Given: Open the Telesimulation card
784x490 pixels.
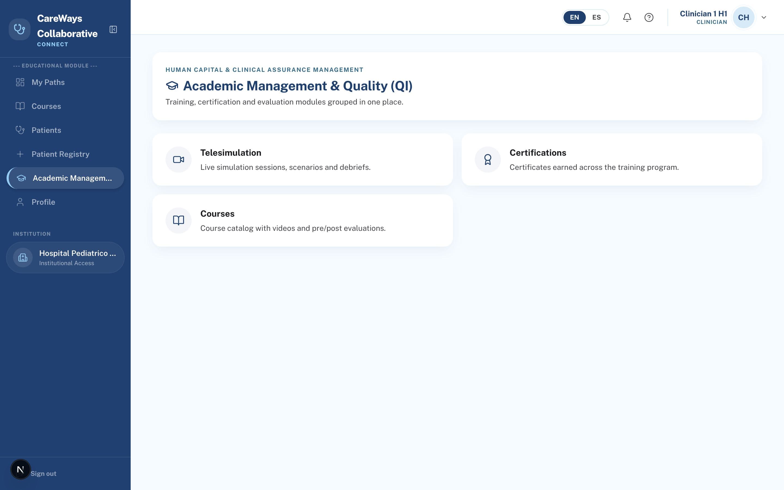Looking at the screenshot, I should (x=303, y=160).
